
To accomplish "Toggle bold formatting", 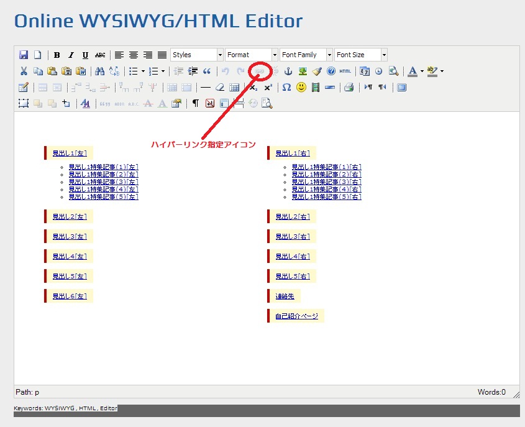I will click(x=57, y=55).
